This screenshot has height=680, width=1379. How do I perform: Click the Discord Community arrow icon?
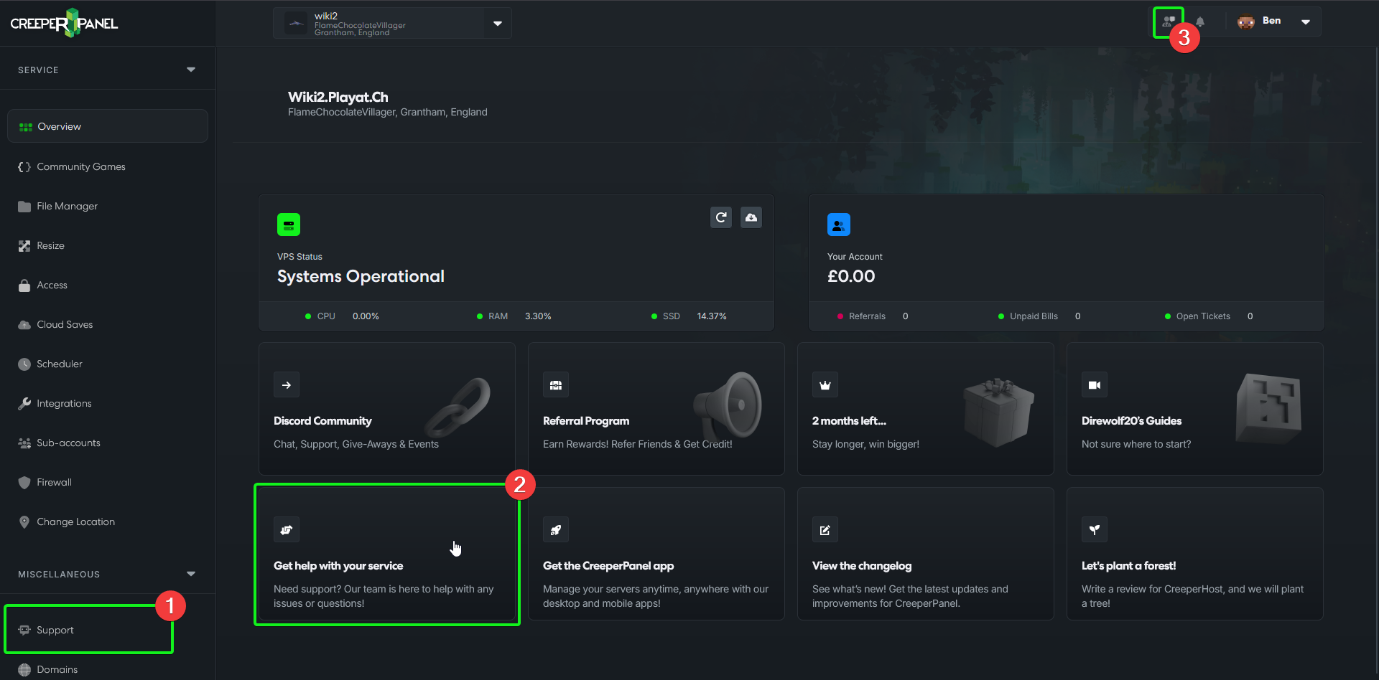287,385
